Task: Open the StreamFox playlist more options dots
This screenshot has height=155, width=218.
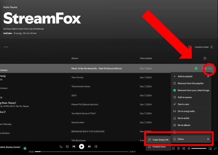Action: click(x=6, y=47)
